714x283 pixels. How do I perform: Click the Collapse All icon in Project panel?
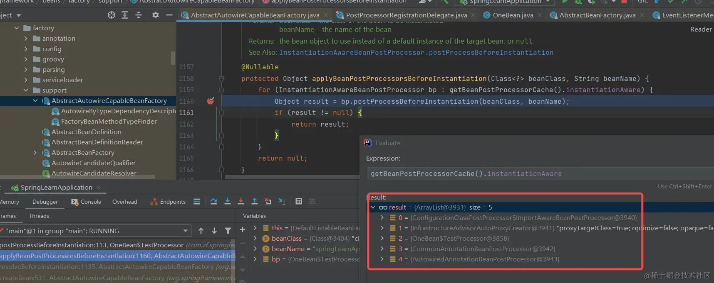tap(139, 15)
